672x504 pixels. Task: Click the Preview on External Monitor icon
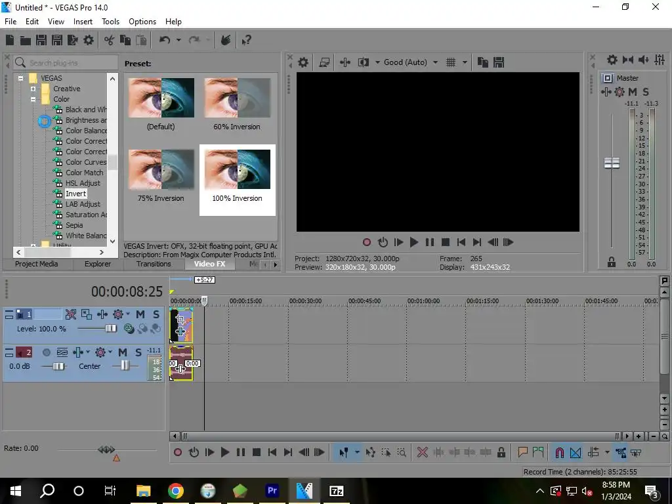click(x=324, y=62)
